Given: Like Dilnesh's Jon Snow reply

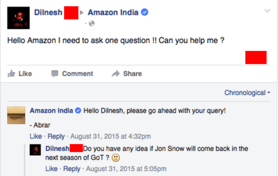Looking at the screenshot, I should [51, 169].
